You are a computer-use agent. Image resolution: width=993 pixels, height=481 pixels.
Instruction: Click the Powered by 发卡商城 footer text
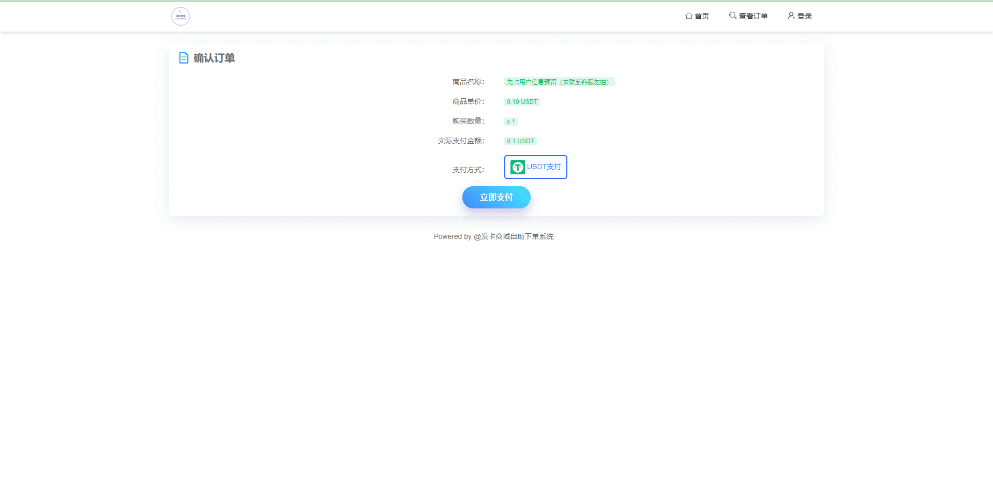[x=493, y=236]
